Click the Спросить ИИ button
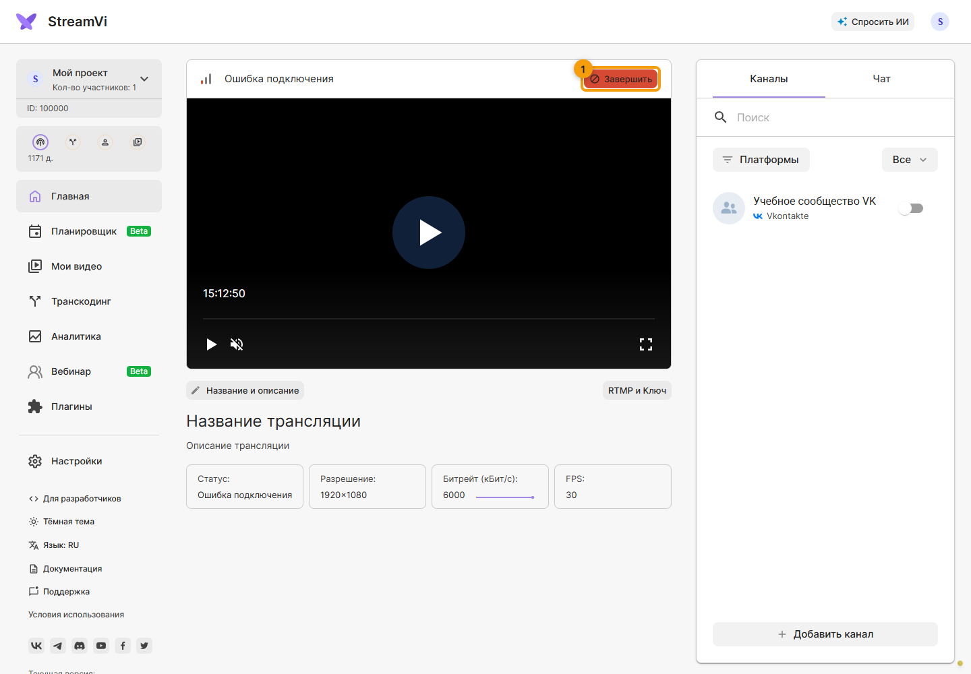Screen dimensions: 971x674 873,22
